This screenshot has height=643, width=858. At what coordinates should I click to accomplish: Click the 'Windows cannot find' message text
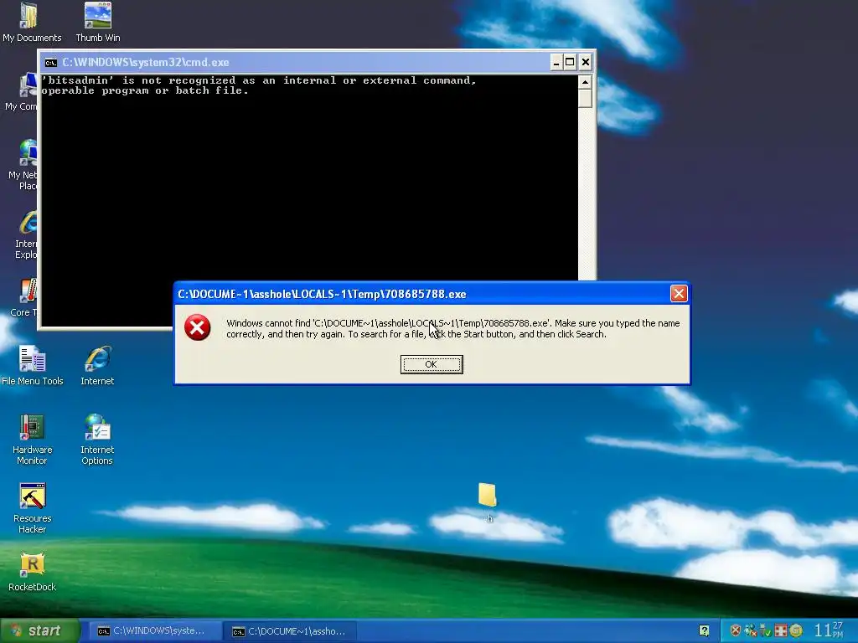[453, 328]
